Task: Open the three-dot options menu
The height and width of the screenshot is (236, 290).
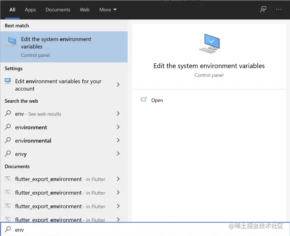Action: coord(278,10)
